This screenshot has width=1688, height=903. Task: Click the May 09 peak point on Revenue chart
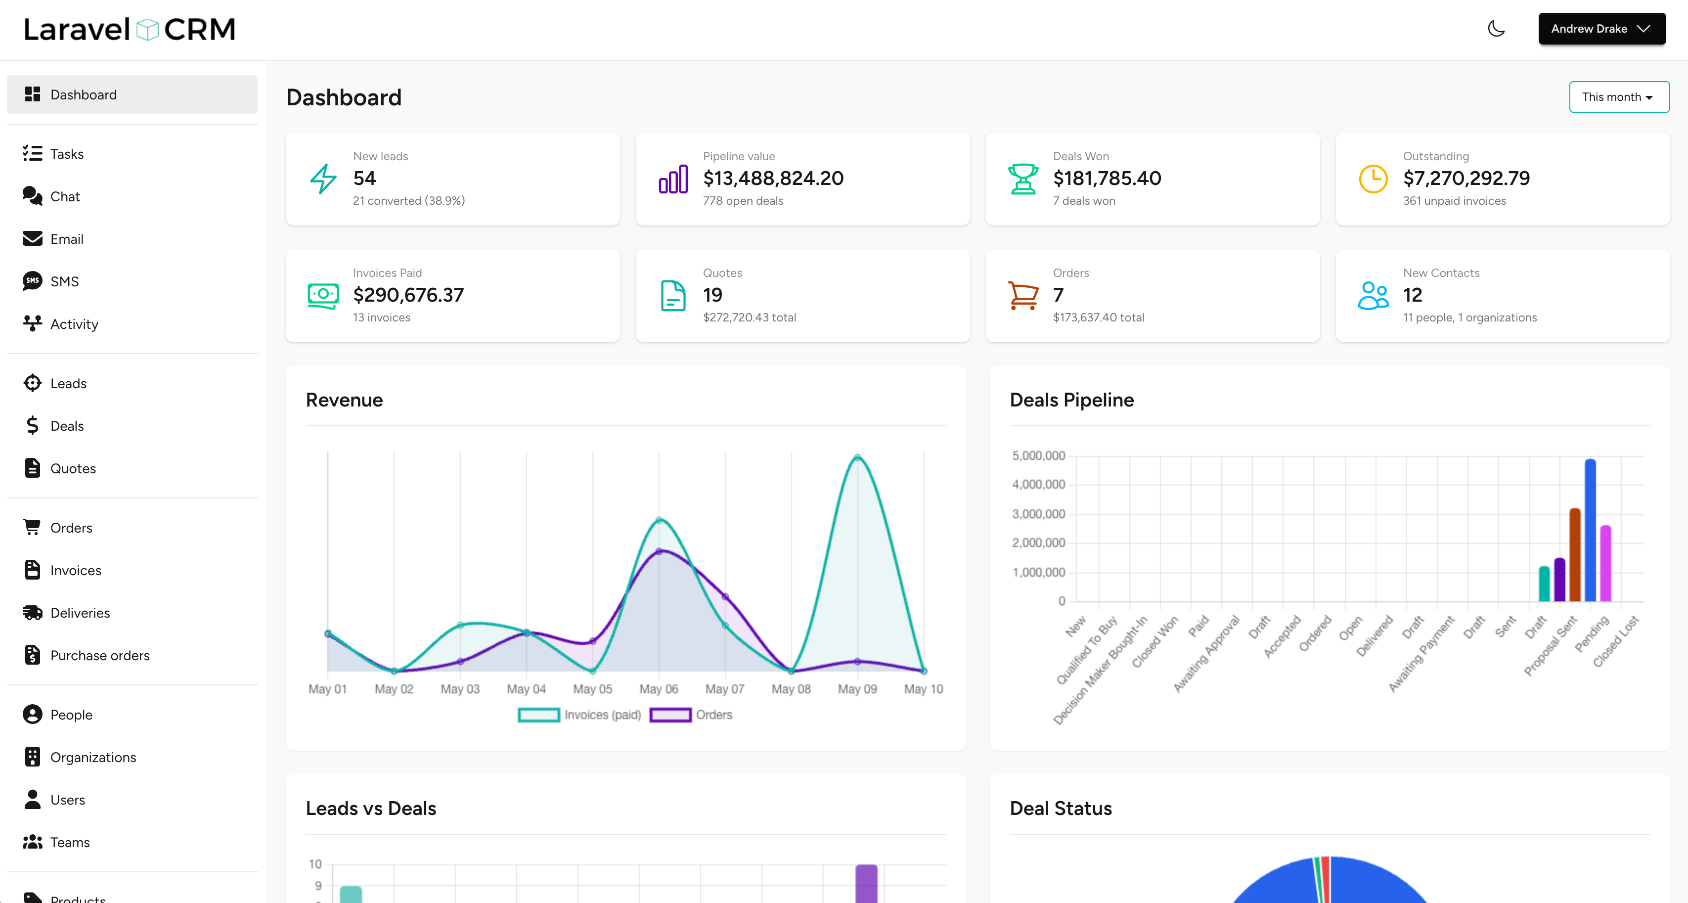(857, 457)
